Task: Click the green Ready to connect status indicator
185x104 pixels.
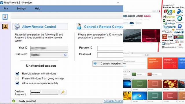Action: coord(14,101)
